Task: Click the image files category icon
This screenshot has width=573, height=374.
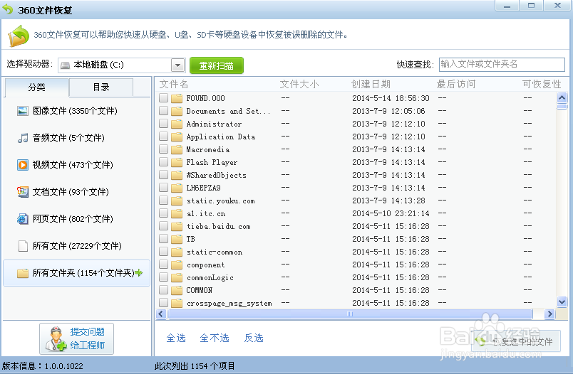Action: (23, 111)
